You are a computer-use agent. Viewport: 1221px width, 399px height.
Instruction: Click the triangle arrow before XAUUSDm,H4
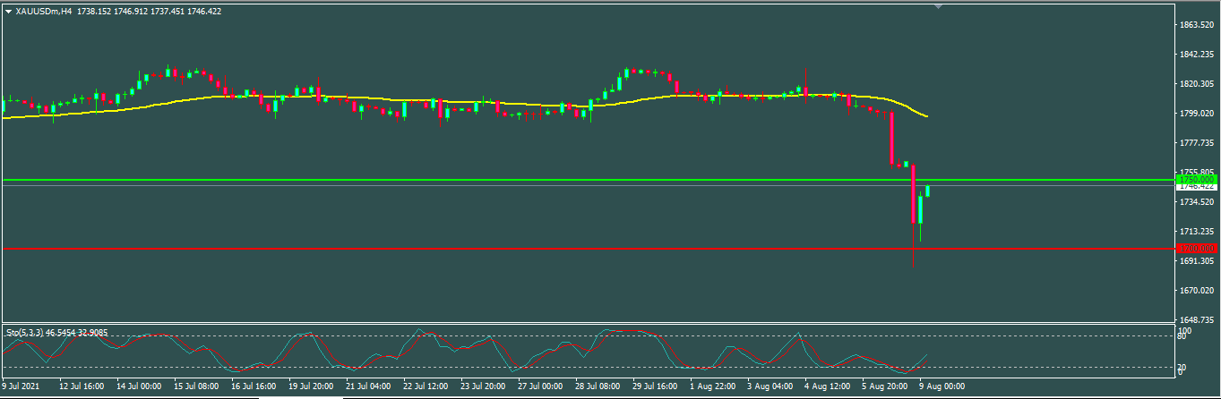[9, 12]
